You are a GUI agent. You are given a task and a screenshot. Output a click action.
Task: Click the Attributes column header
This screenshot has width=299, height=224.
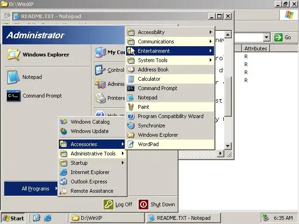[x=256, y=49]
